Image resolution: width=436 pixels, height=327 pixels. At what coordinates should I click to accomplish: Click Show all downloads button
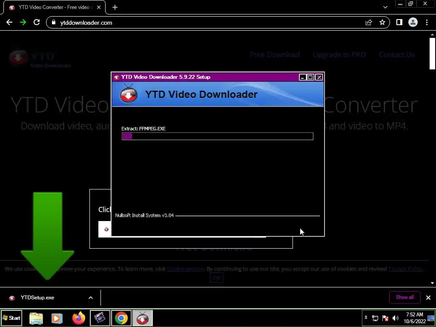tap(405, 297)
